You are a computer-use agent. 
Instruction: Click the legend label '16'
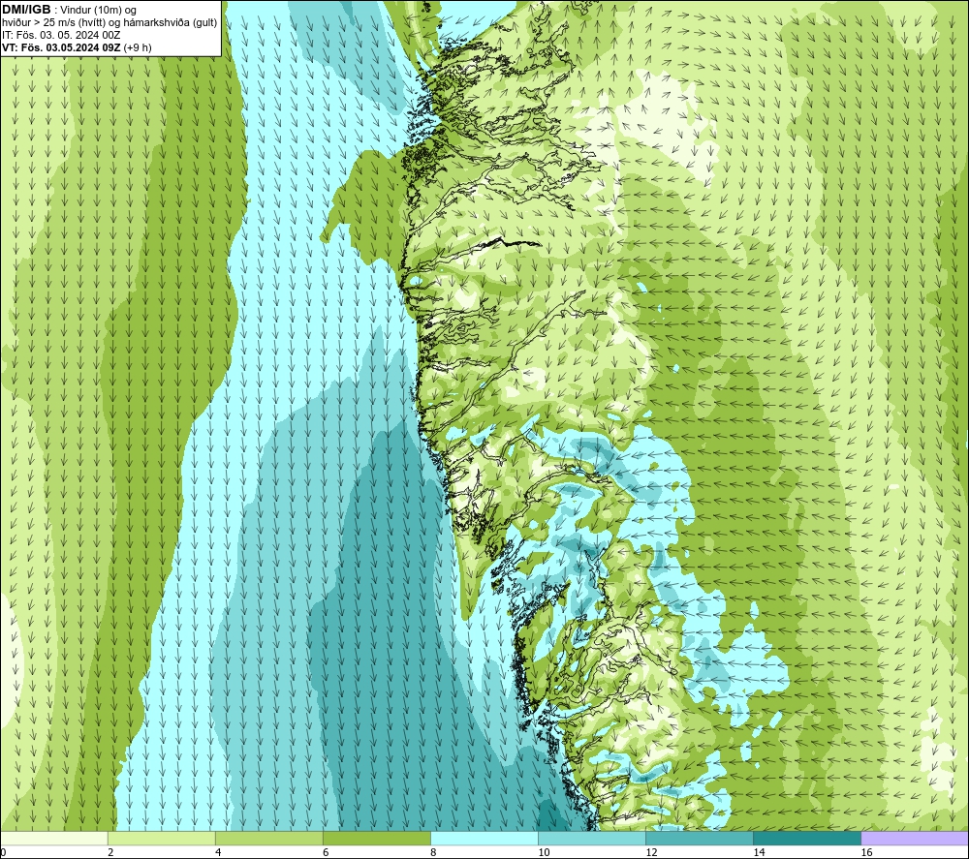(866, 853)
